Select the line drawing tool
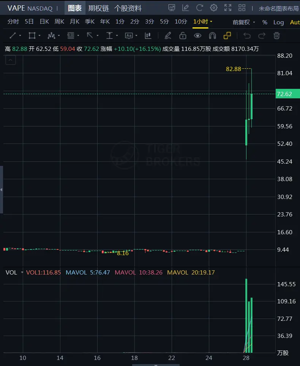 pos(13,35)
